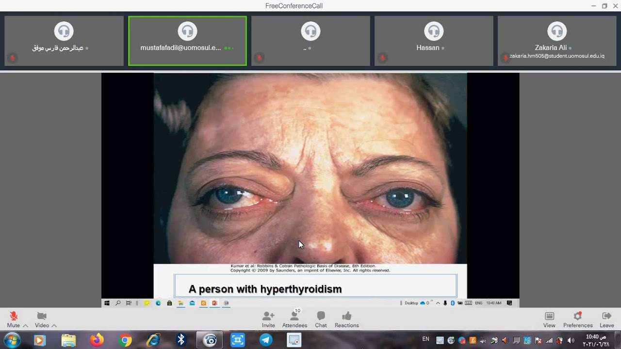The width and height of the screenshot is (621, 349).
Task: Click Zakaria Ali's headset avatar icon
Action: pos(557,31)
